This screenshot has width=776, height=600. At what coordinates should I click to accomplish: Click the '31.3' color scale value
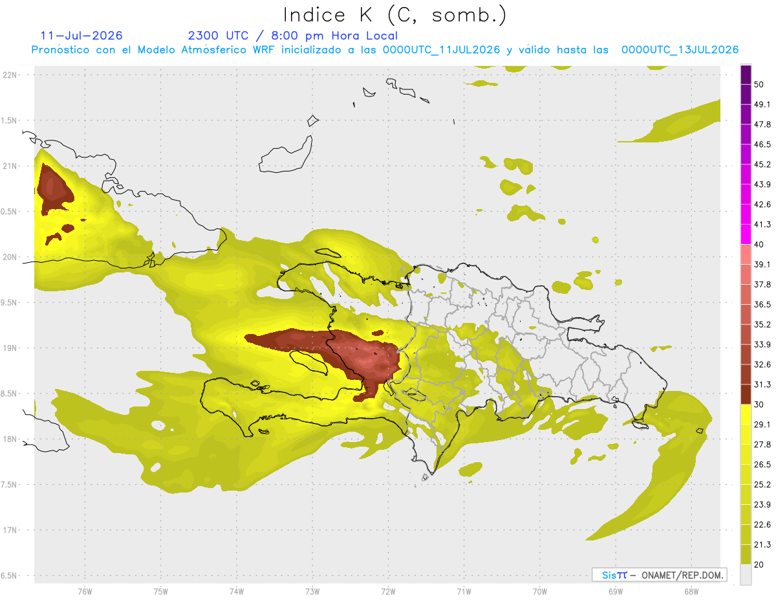tap(762, 384)
